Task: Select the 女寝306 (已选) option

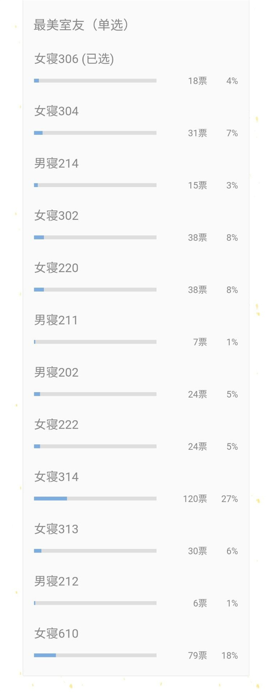Action: pos(74,59)
